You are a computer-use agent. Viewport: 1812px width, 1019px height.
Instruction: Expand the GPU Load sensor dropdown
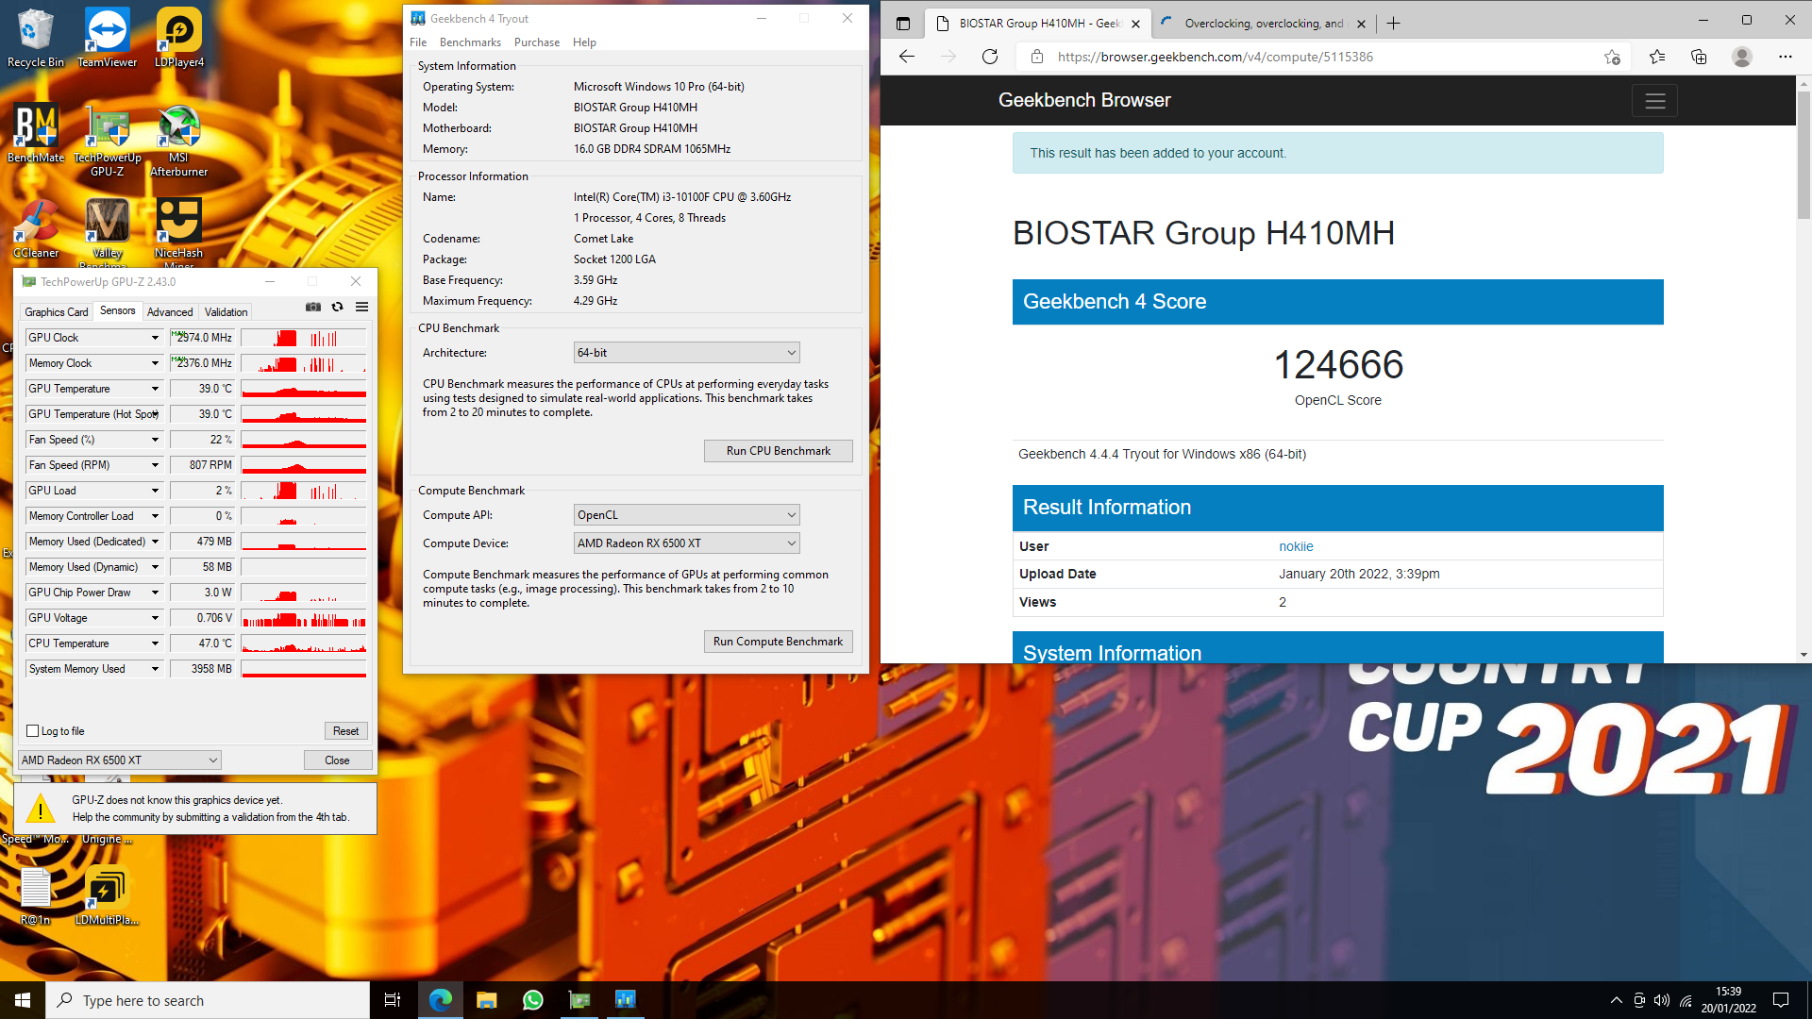point(156,491)
